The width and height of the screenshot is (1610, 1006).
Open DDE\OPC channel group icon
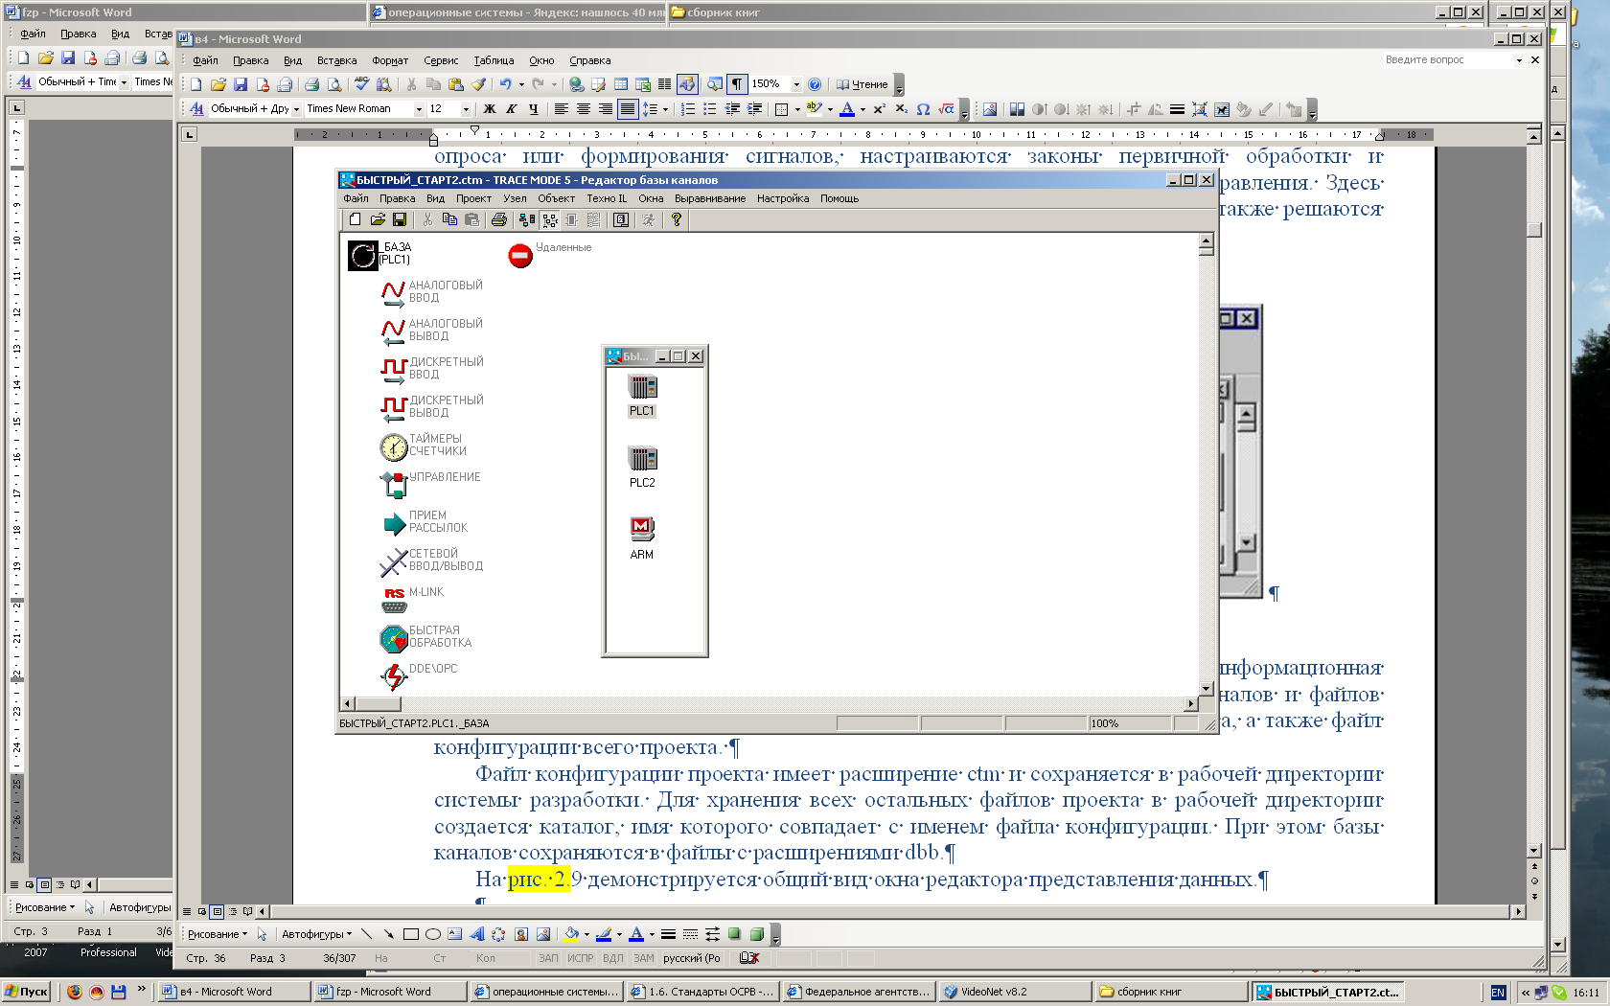click(394, 676)
